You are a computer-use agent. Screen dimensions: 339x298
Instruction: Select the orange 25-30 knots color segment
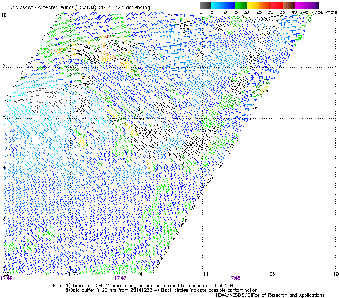click(265, 6)
